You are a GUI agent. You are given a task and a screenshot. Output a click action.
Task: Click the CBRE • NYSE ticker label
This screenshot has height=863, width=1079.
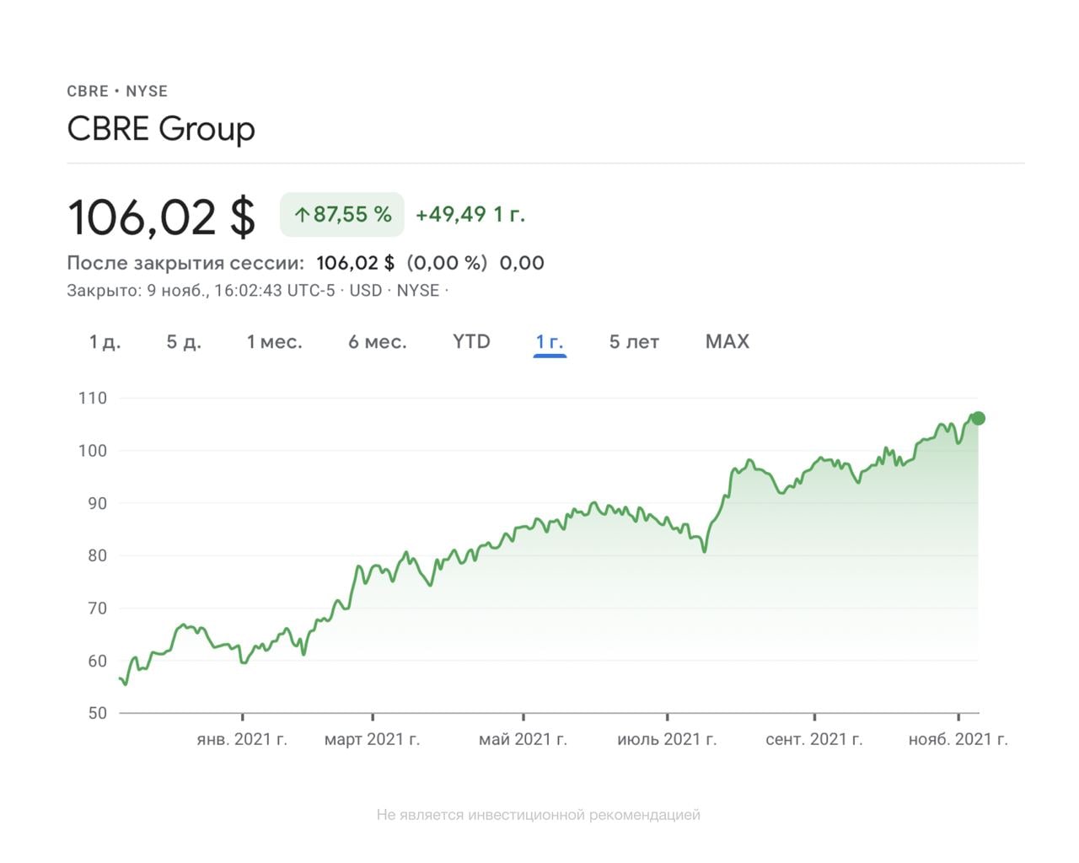coord(117,91)
